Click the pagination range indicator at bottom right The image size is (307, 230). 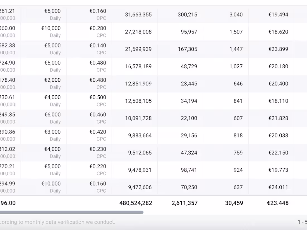click(x=302, y=222)
